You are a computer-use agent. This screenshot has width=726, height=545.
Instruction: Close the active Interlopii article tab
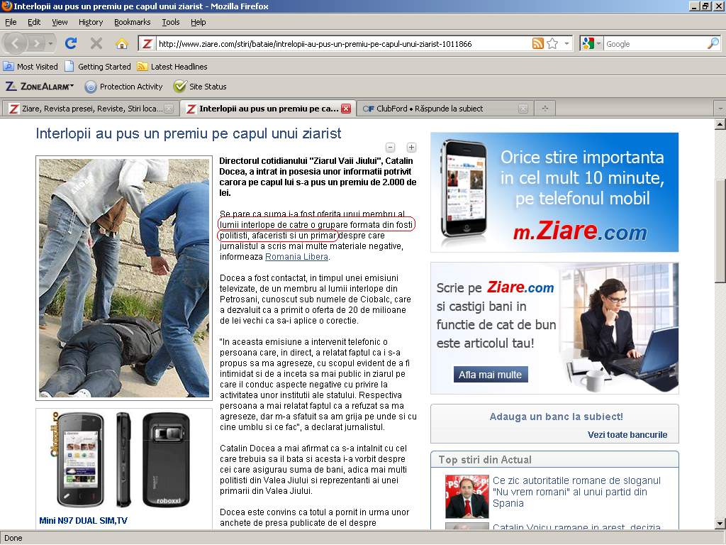click(x=346, y=109)
